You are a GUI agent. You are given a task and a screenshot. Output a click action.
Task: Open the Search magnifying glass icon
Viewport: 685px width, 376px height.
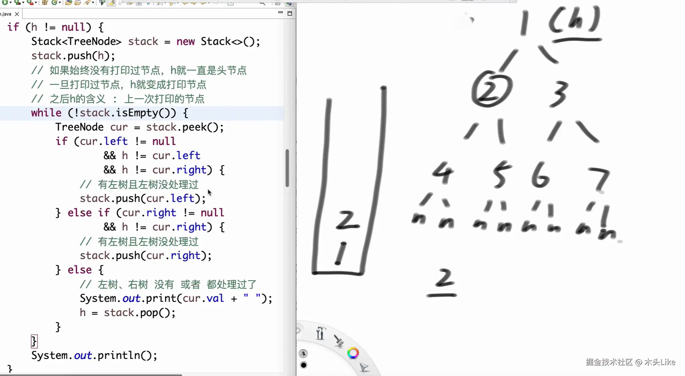[x=262, y=4]
